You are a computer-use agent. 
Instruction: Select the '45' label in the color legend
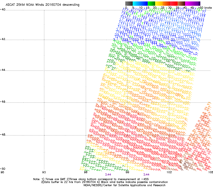click(x=192, y=8)
